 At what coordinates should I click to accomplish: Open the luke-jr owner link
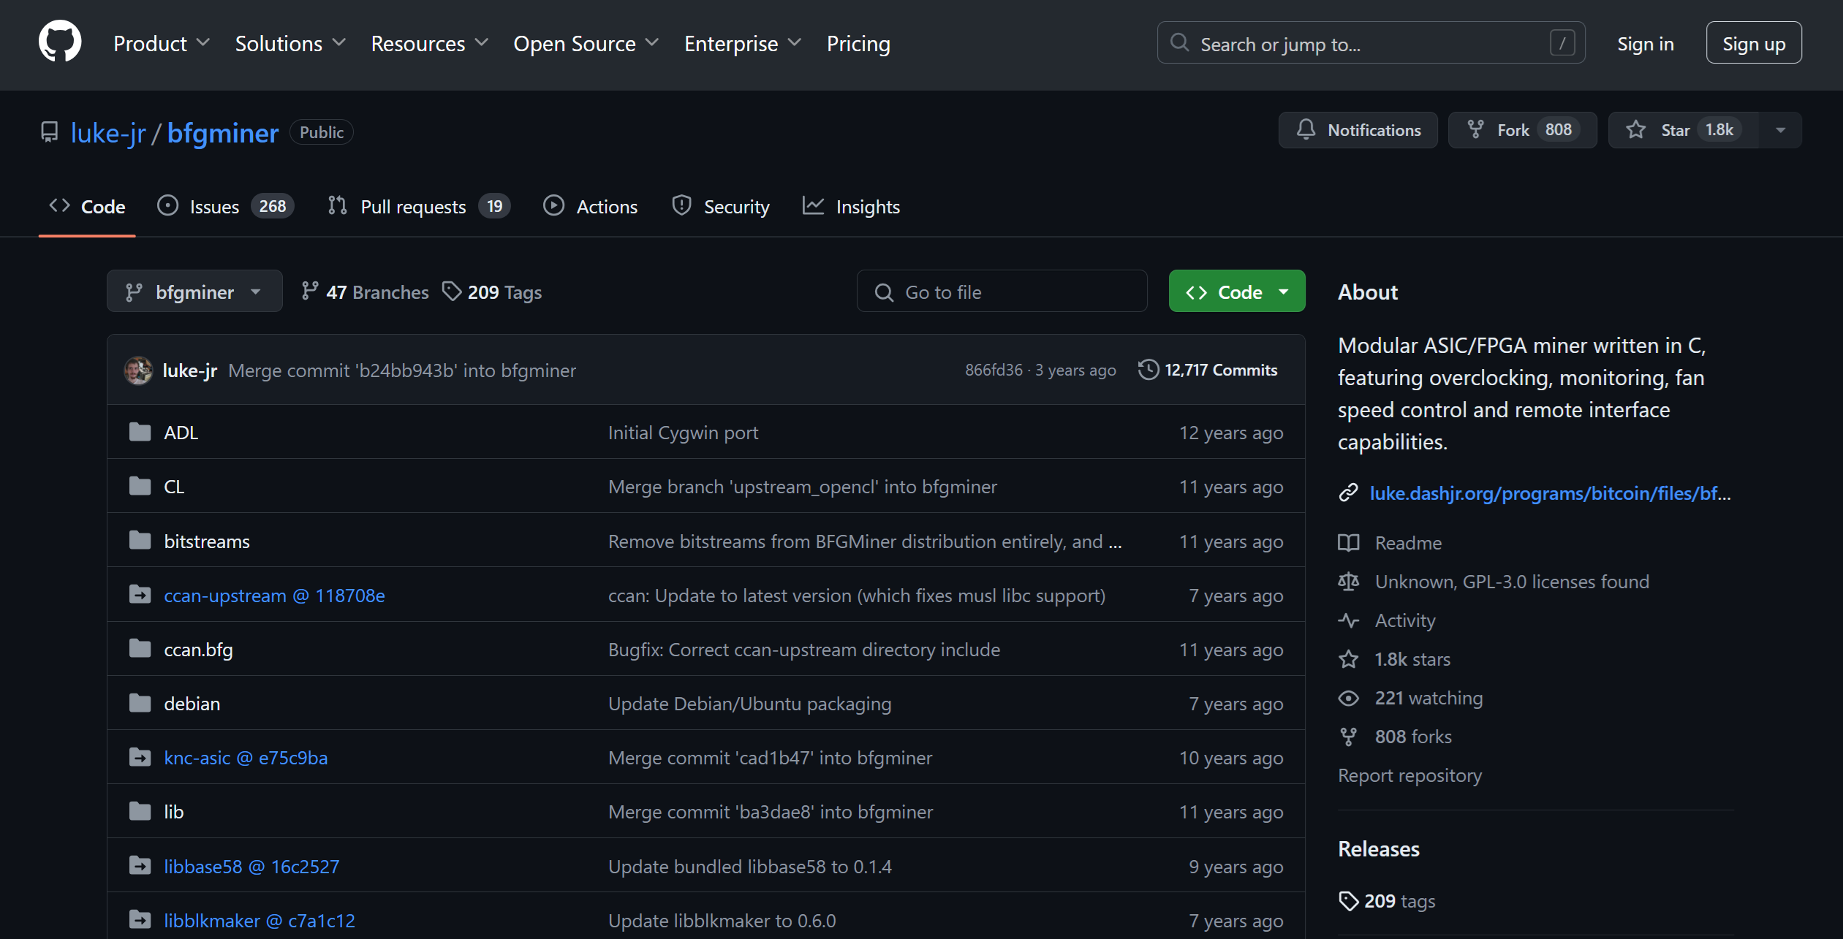[x=108, y=132]
